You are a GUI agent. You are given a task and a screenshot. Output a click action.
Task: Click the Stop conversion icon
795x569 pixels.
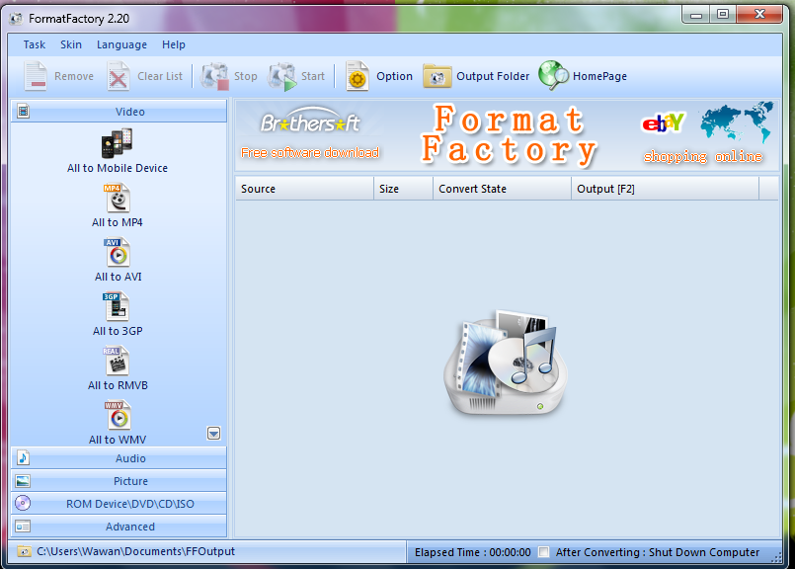[215, 76]
